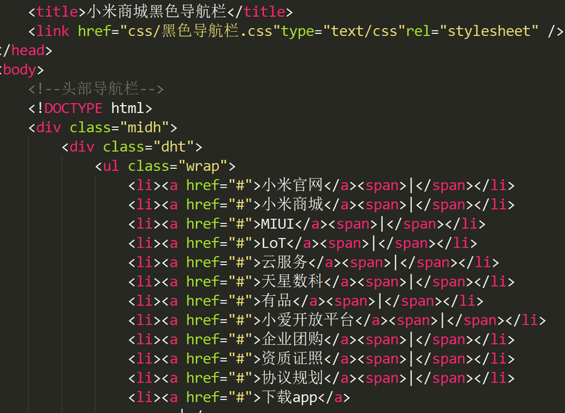The height and width of the screenshot is (413, 565).
Task: Click the closing head tag
Action: pos(26,50)
